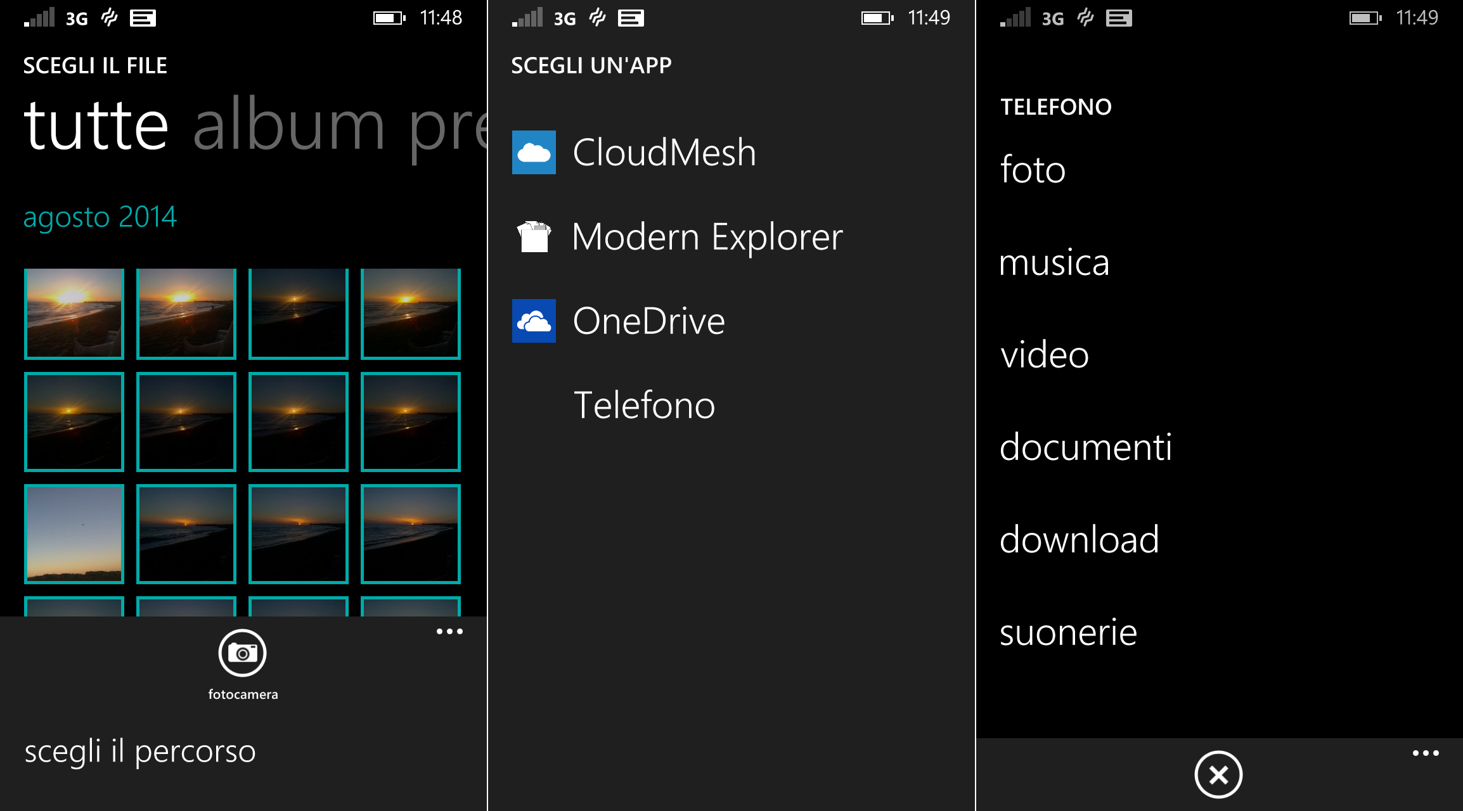Switch to the album tab
The image size is (1463, 811).
288,125
